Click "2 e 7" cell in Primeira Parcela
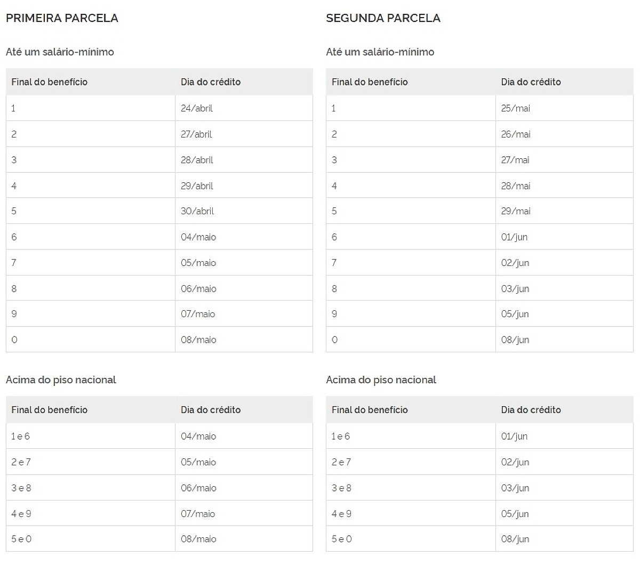Screen dimensions: 640x565 [x=21, y=462]
